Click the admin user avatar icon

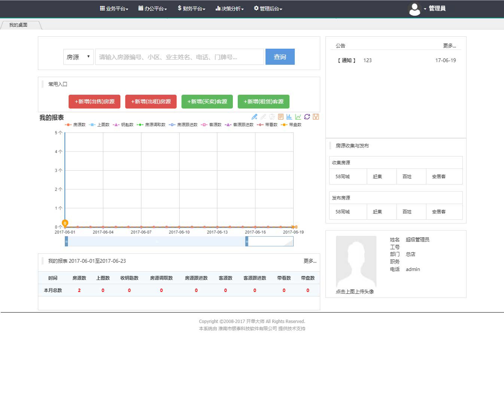click(x=414, y=9)
